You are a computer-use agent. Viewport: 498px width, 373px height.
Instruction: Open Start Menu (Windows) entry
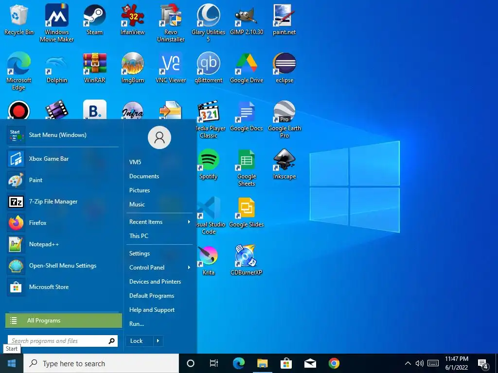(x=63, y=135)
